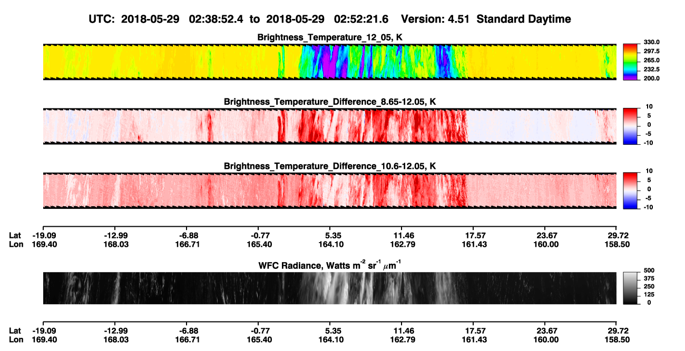Viewport: 685px width, 351px height.
Task: Click the 200.0 colorbar tick label
Action: point(651,78)
